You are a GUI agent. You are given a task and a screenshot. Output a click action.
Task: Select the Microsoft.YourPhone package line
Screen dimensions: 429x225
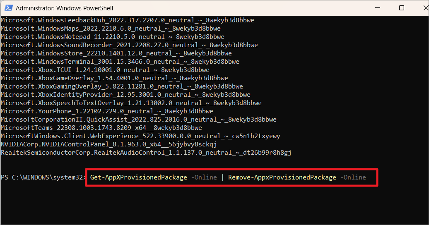point(107,111)
